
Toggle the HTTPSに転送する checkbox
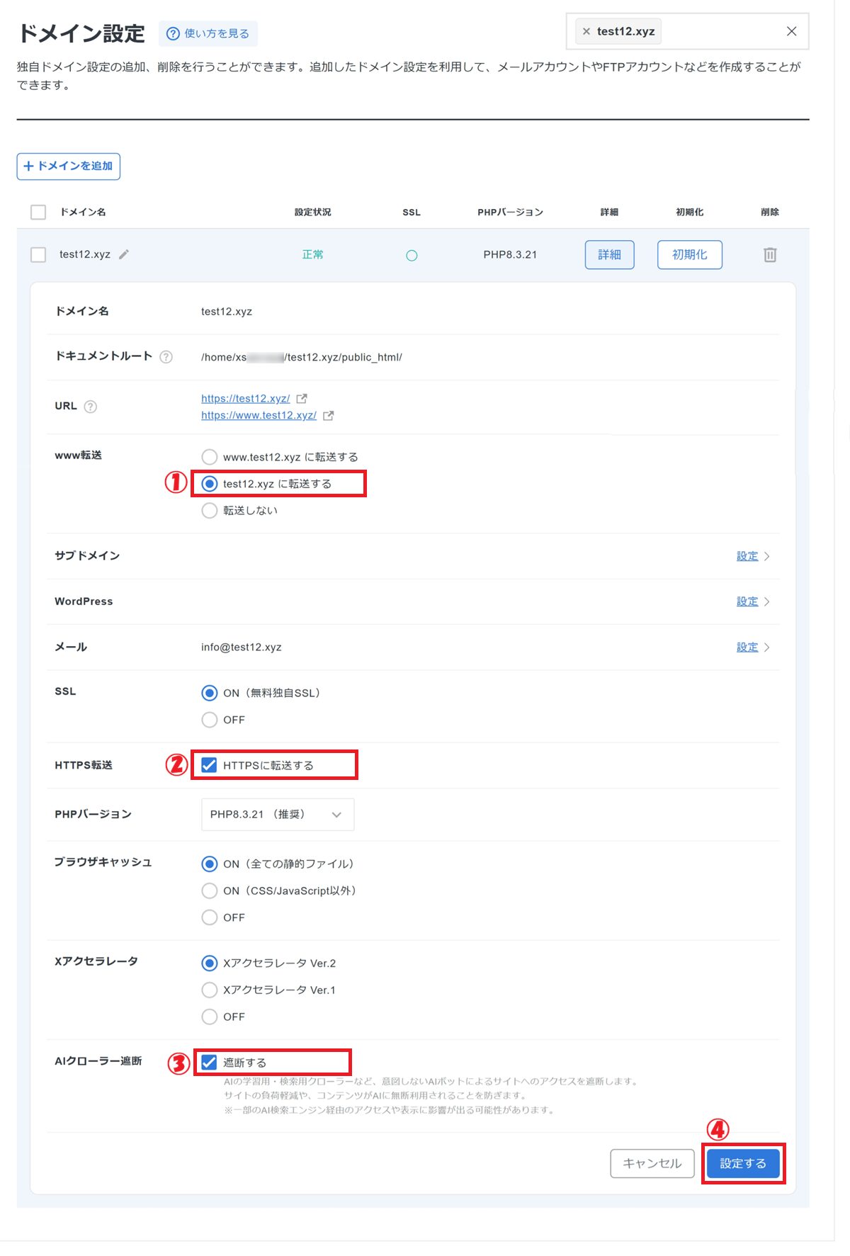209,765
